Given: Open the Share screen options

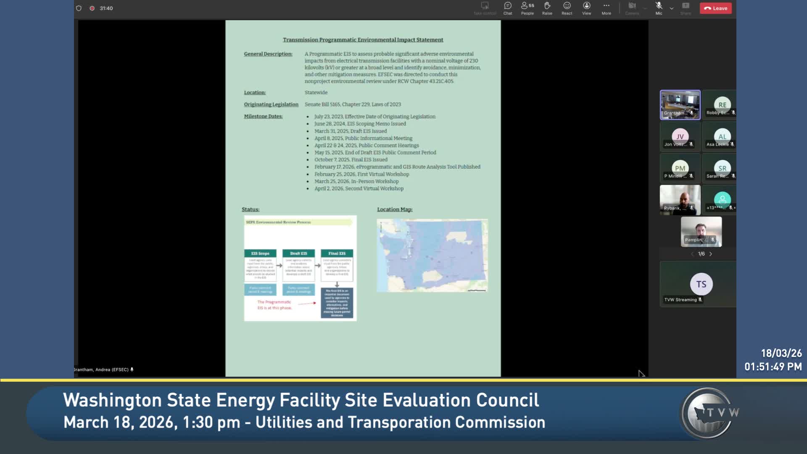Looking at the screenshot, I should 685,8.
